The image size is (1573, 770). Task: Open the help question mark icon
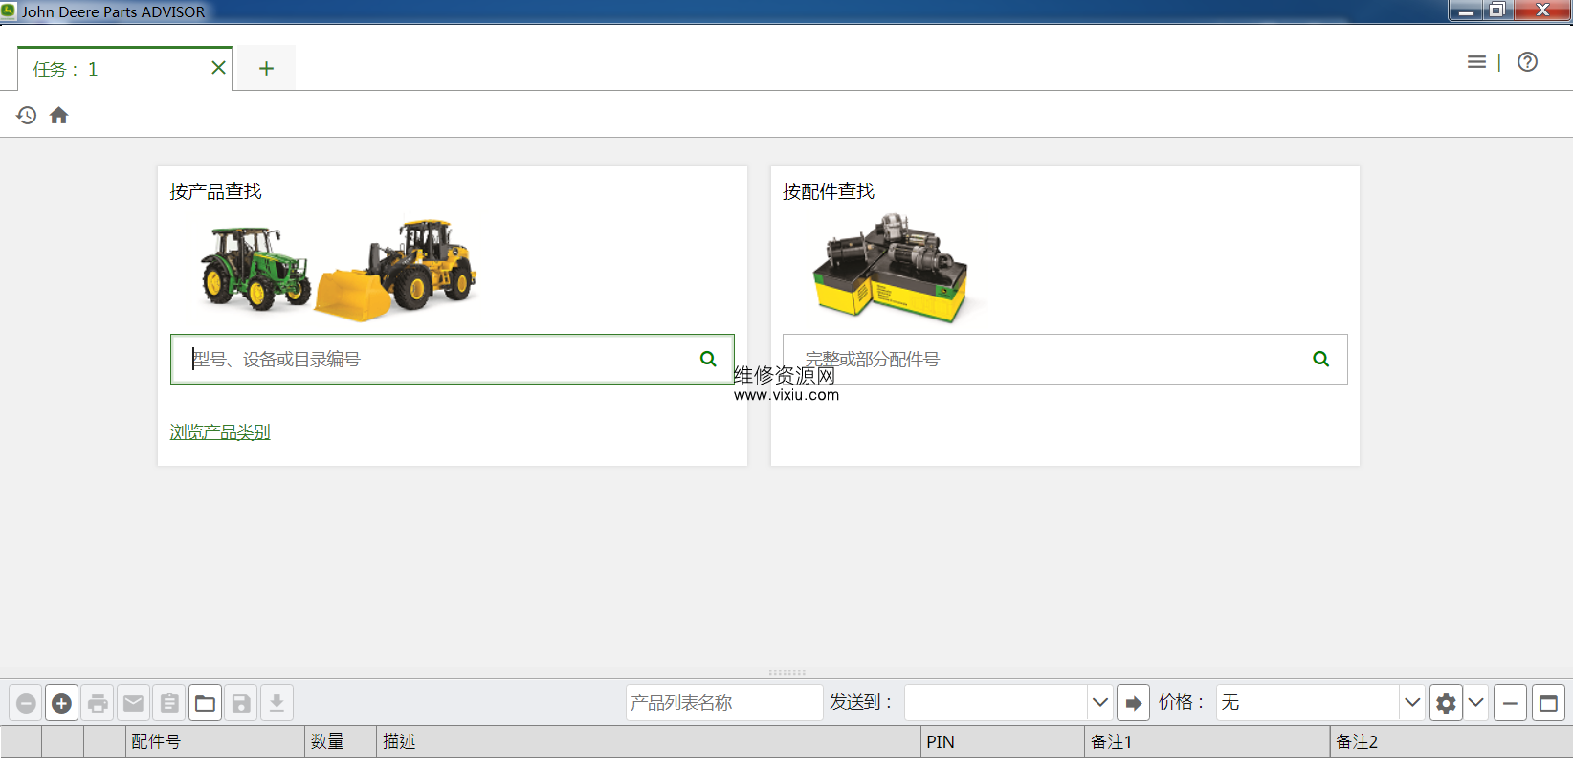[1527, 62]
